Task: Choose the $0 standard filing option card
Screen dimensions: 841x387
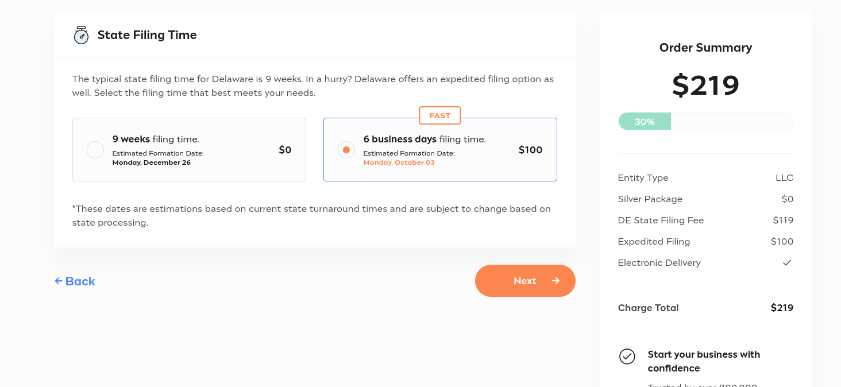Action: coord(189,150)
